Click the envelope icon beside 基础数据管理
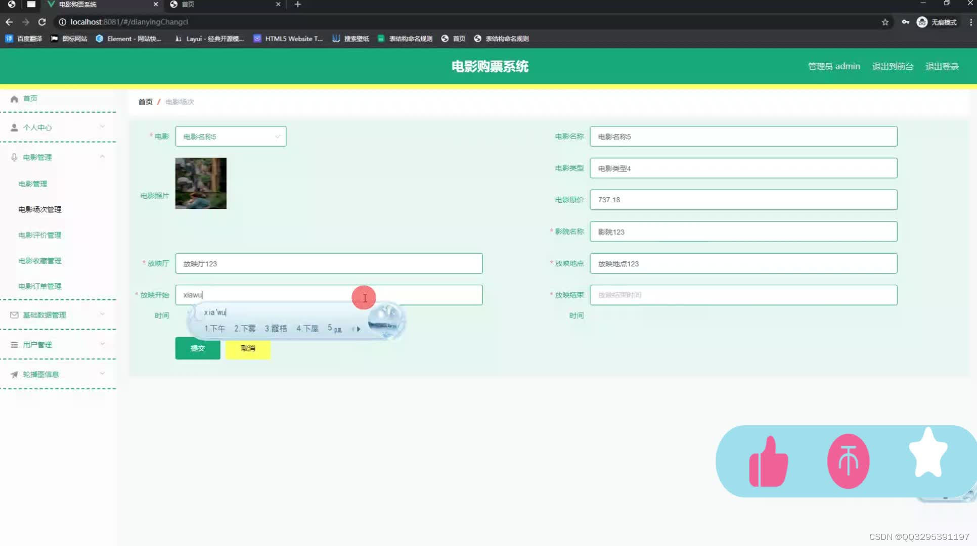 click(x=14, y=315)
